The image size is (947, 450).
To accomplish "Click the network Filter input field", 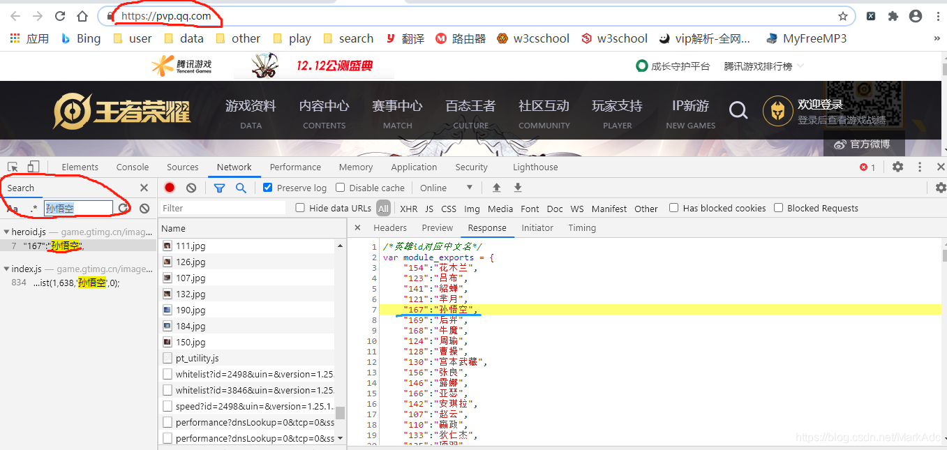I will (223, 208).
